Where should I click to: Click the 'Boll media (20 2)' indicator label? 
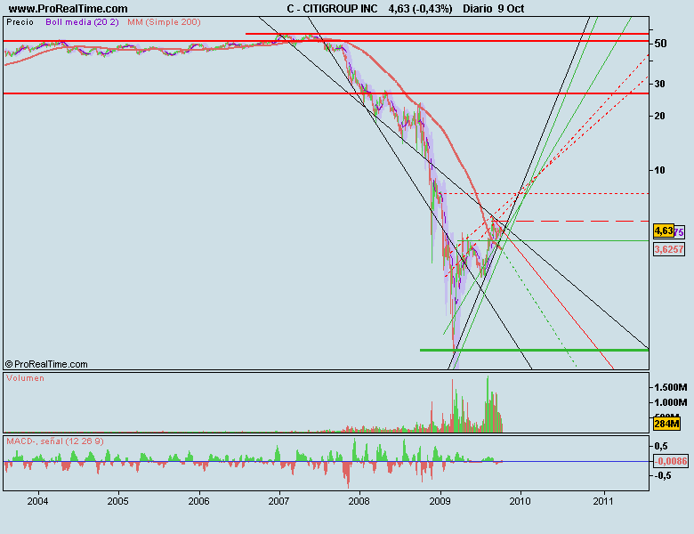pyautogui.click(x=83, y=22)
